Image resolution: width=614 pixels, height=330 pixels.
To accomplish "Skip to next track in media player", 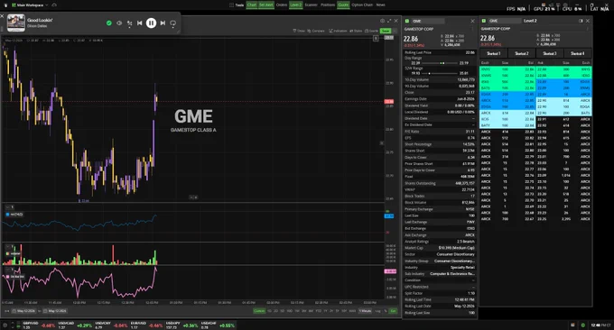I will coord(163,23).
